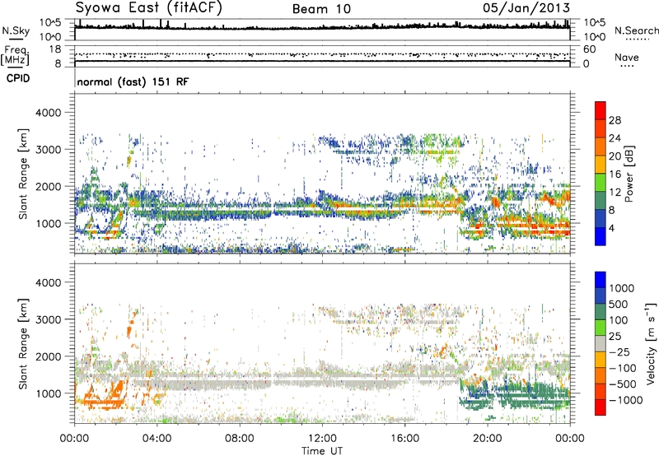Click the '16:00' time tick label

pos(404,439)
